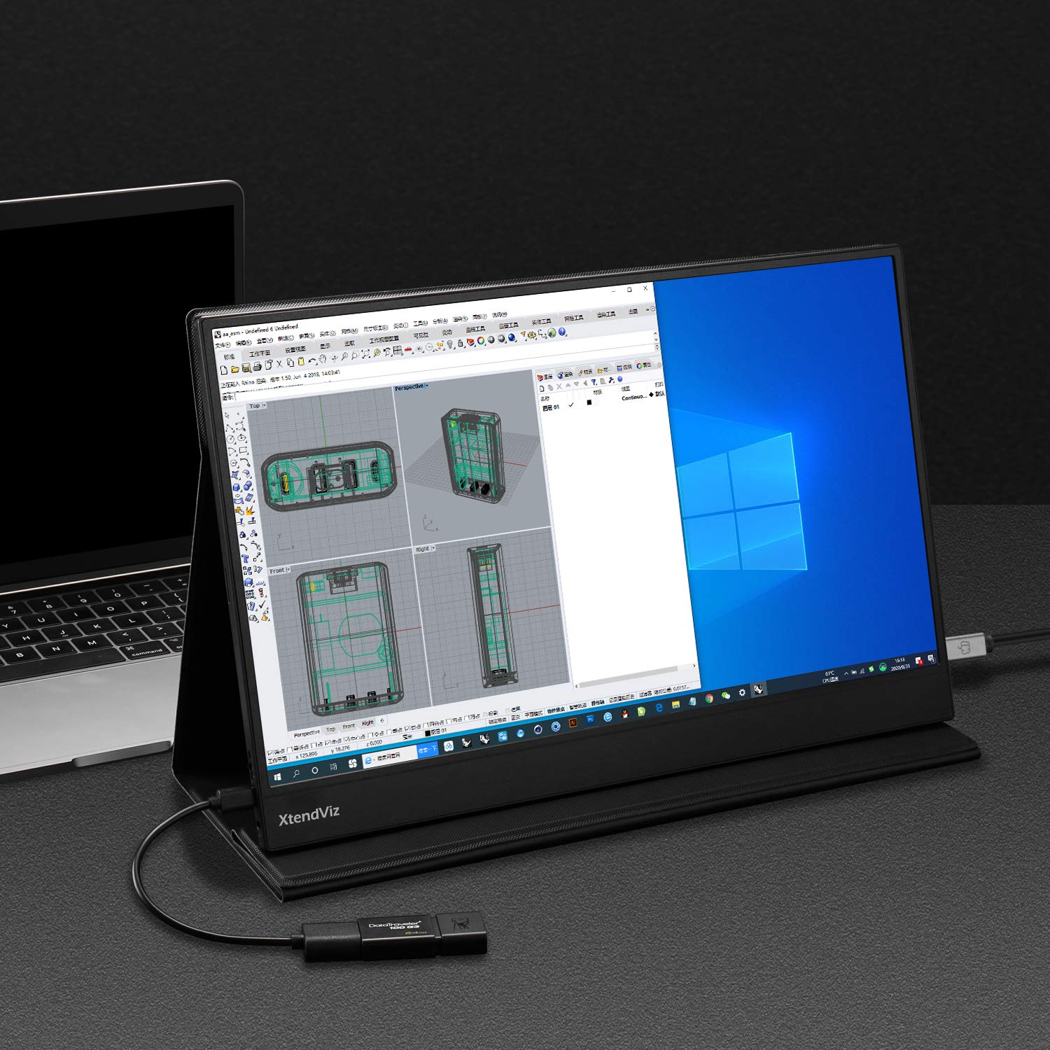Select the Rectangle tool in left sidebar

tap(243, 450)
